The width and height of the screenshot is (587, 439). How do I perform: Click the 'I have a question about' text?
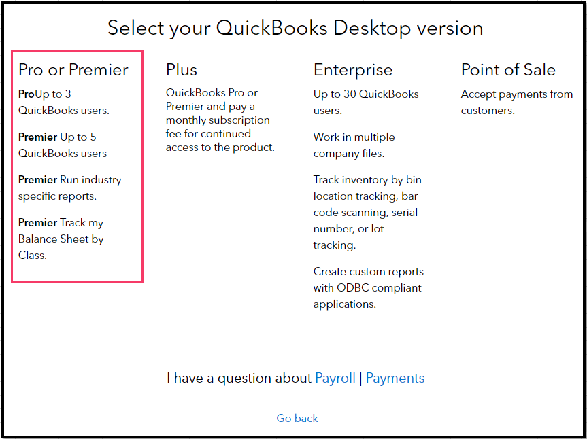pos(239,379)
